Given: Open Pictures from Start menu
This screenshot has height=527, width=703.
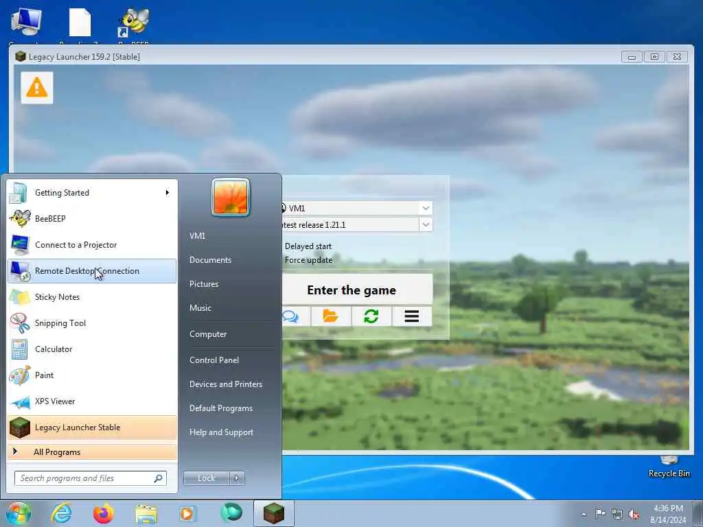Looking at the screenshot, I should (x=204, y=284).
